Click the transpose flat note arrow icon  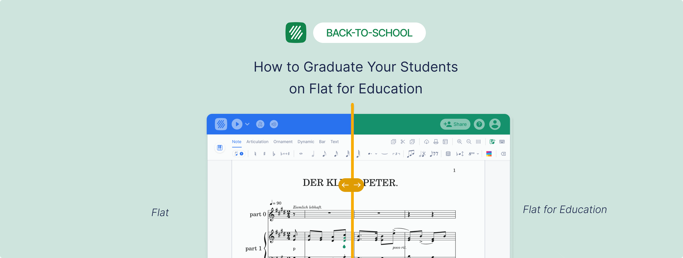[460, 154]
